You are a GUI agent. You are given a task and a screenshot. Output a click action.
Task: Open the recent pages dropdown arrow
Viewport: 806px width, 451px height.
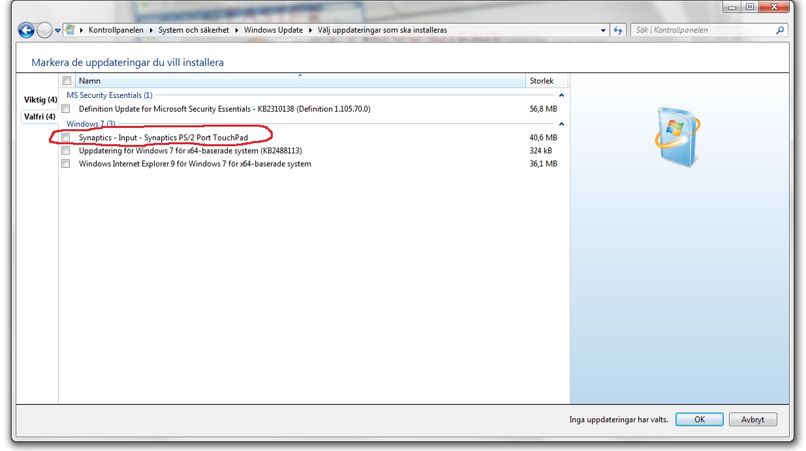[58, 31]
